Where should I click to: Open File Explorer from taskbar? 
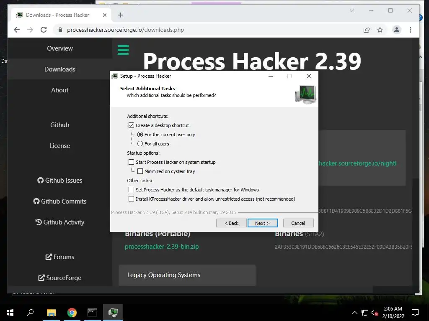(x=51, y=313)
